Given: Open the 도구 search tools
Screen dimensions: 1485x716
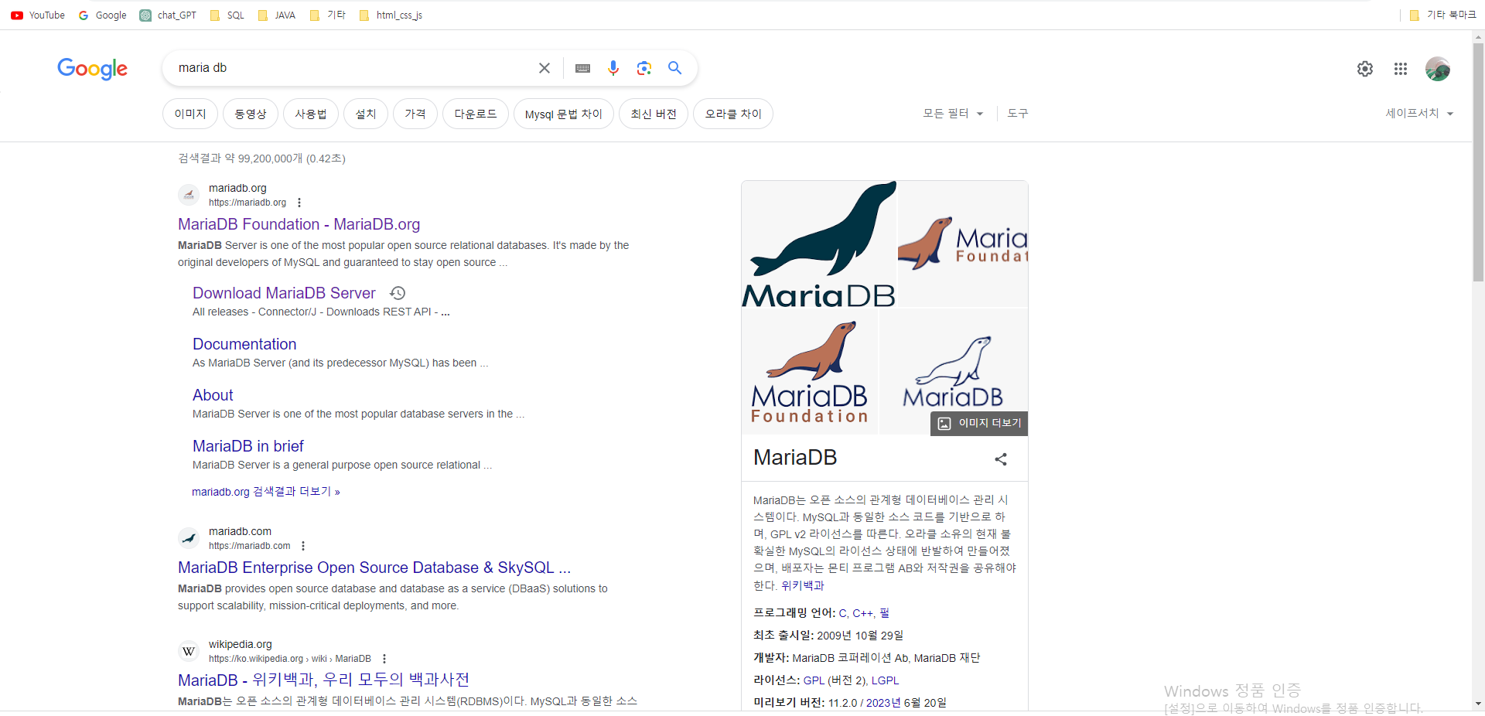Looking at the screenshot, I should pyautogui.click(x=1018, y=114).
